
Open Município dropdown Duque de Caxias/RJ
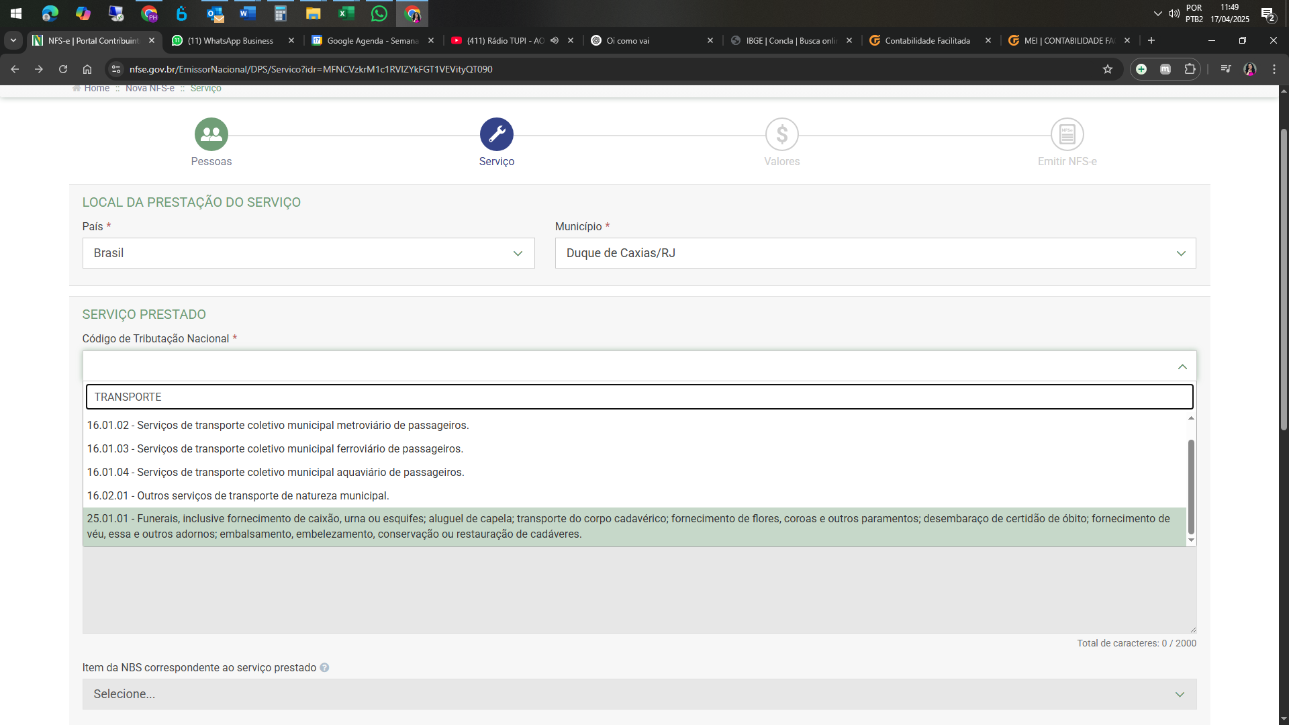tap(875, 253)
